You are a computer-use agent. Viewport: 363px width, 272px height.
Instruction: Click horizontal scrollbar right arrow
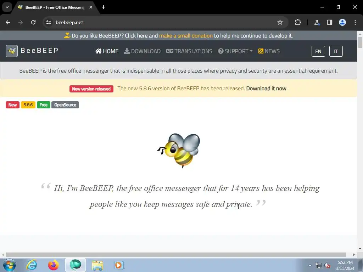click(x=354, y=255)
